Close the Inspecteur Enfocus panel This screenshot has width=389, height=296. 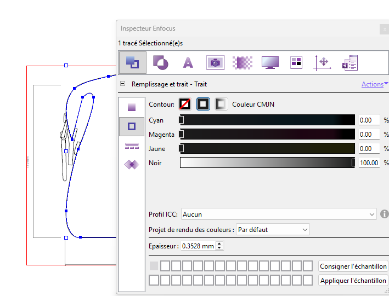[x=384, y=29]
